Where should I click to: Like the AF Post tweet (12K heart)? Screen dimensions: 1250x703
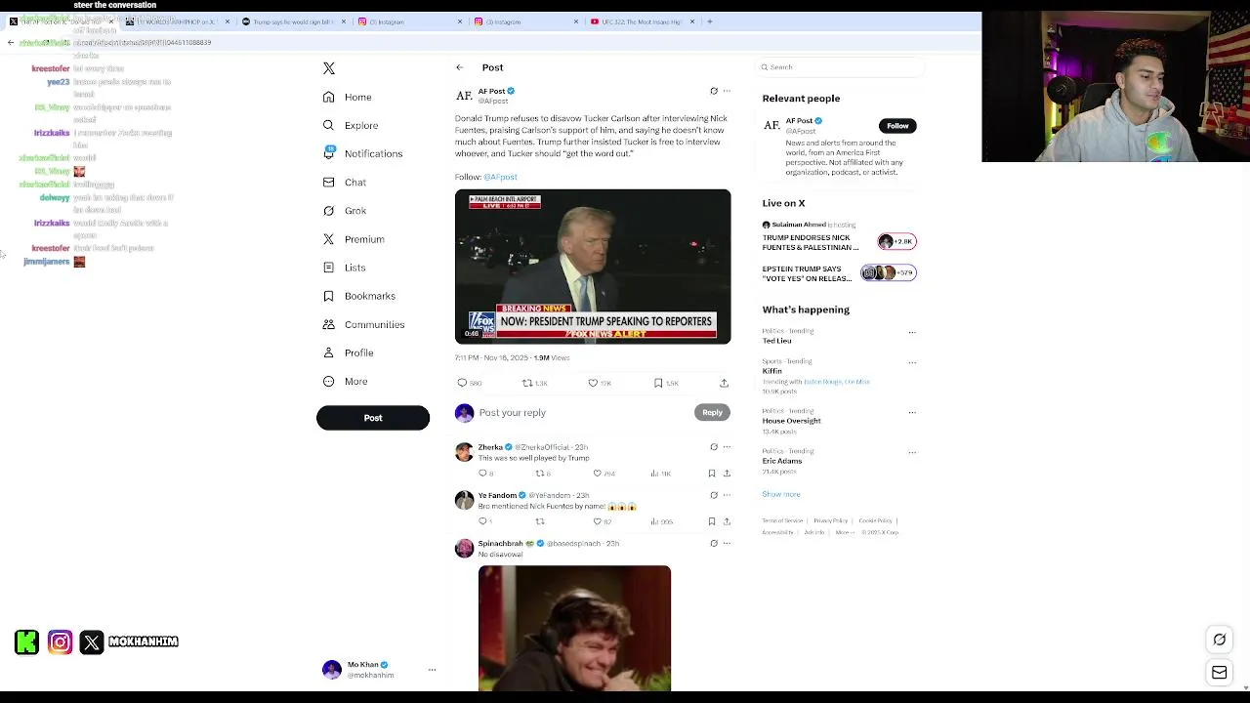pos(600,383)
